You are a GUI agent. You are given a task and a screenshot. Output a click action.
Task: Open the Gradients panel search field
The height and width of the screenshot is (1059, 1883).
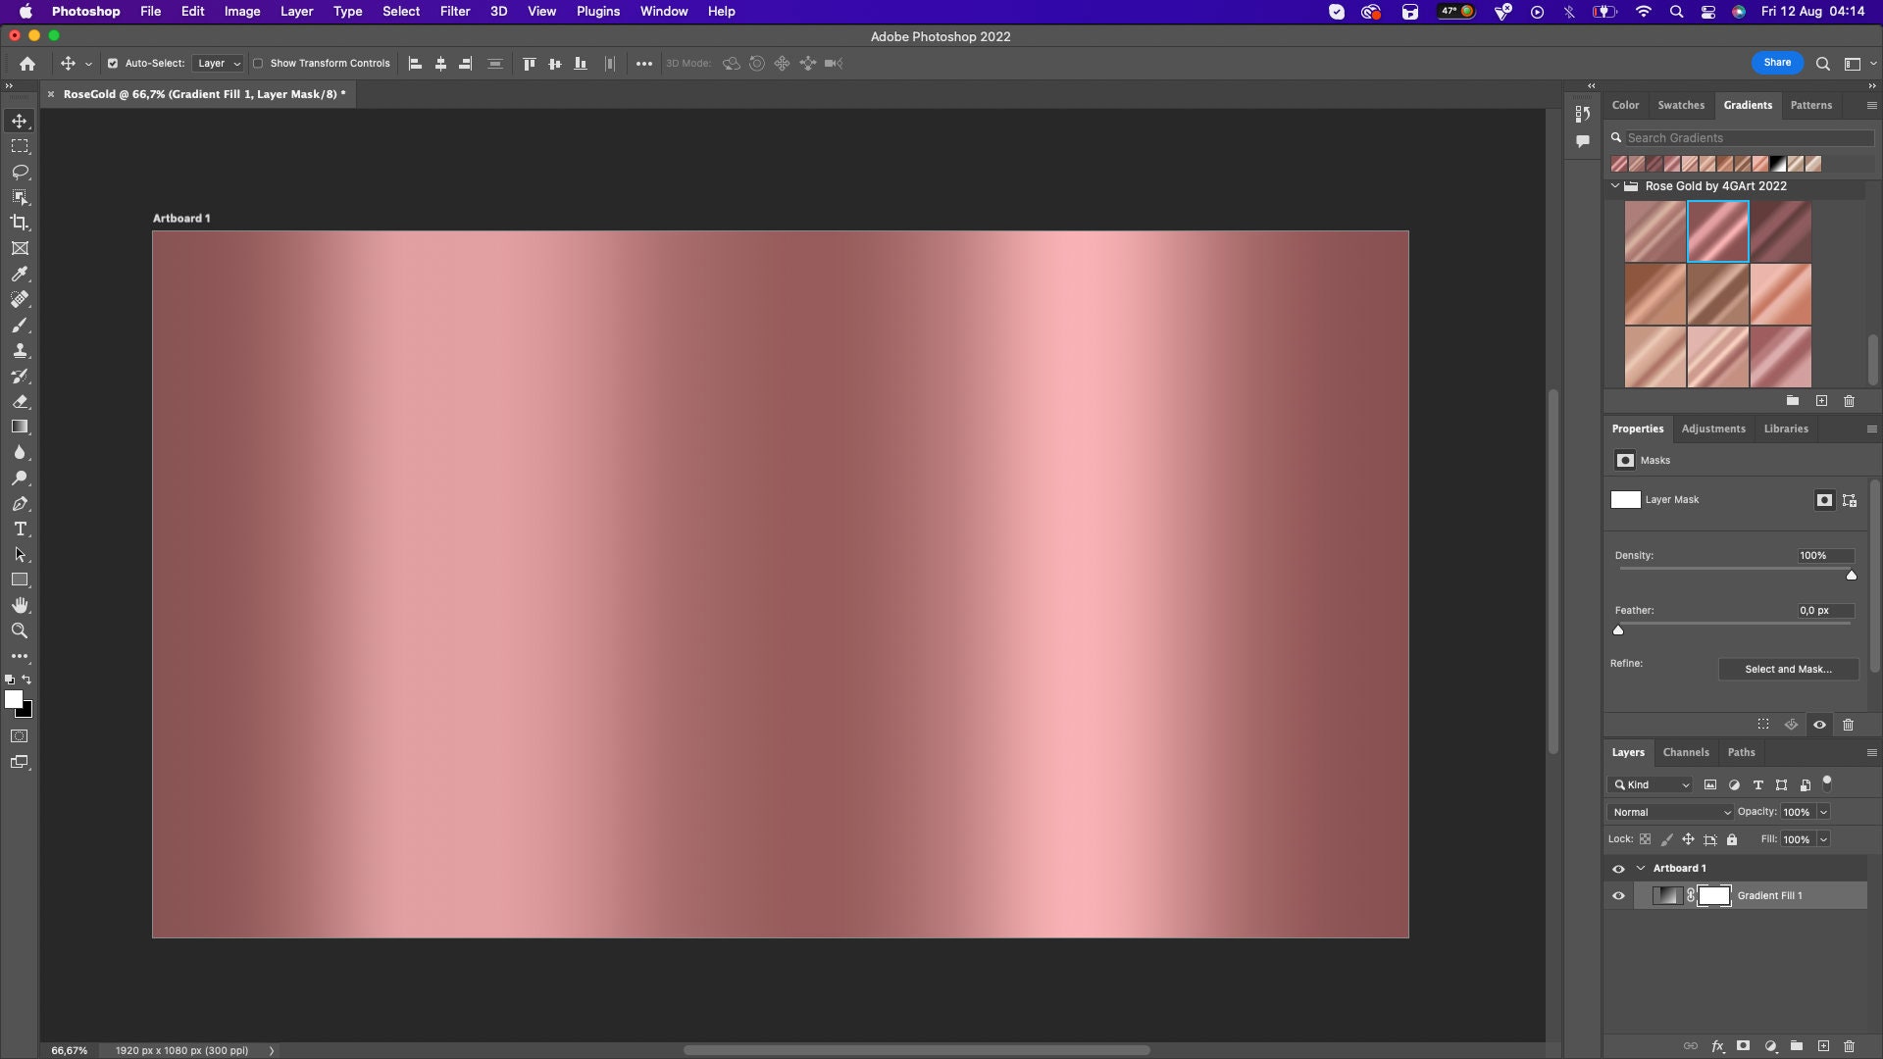(1746, 137)
